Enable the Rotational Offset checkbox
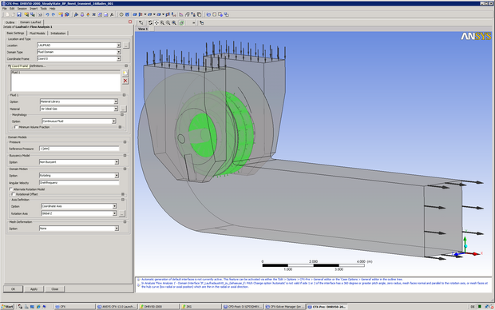Image resolution: width=495 pixels, height=310 pixels. [x=14, y=194]
